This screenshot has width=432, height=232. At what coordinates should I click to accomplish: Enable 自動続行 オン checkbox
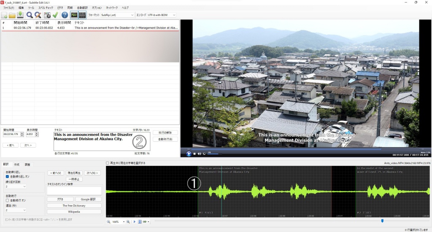tap(8, 200)
